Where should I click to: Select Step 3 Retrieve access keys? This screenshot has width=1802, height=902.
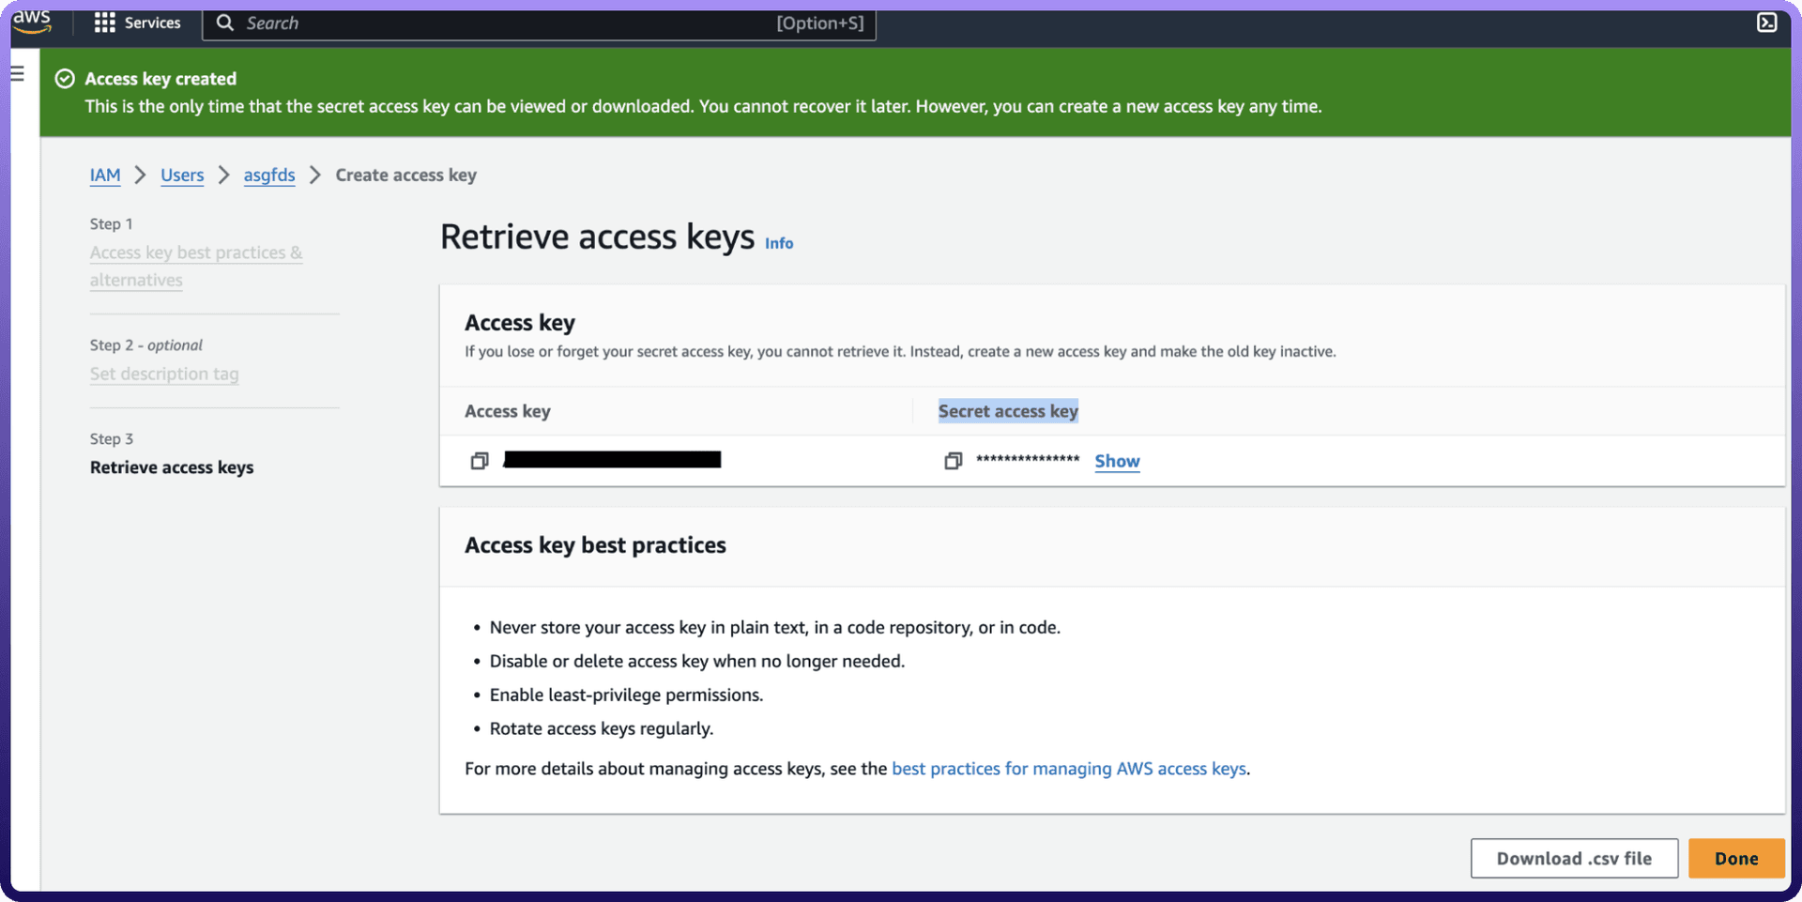pos(172,467)
